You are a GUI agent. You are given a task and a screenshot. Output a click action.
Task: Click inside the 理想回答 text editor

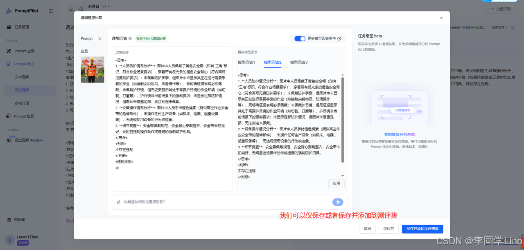172,118
